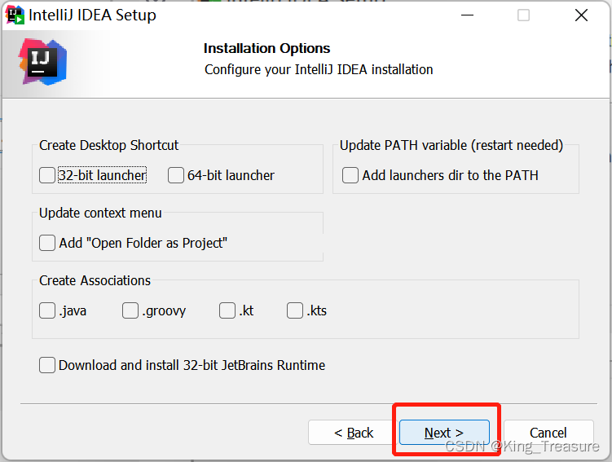Click the "Create Desktop Shortcut" group label
This screenshot has width=612, height=462.
tap(109, 145)
